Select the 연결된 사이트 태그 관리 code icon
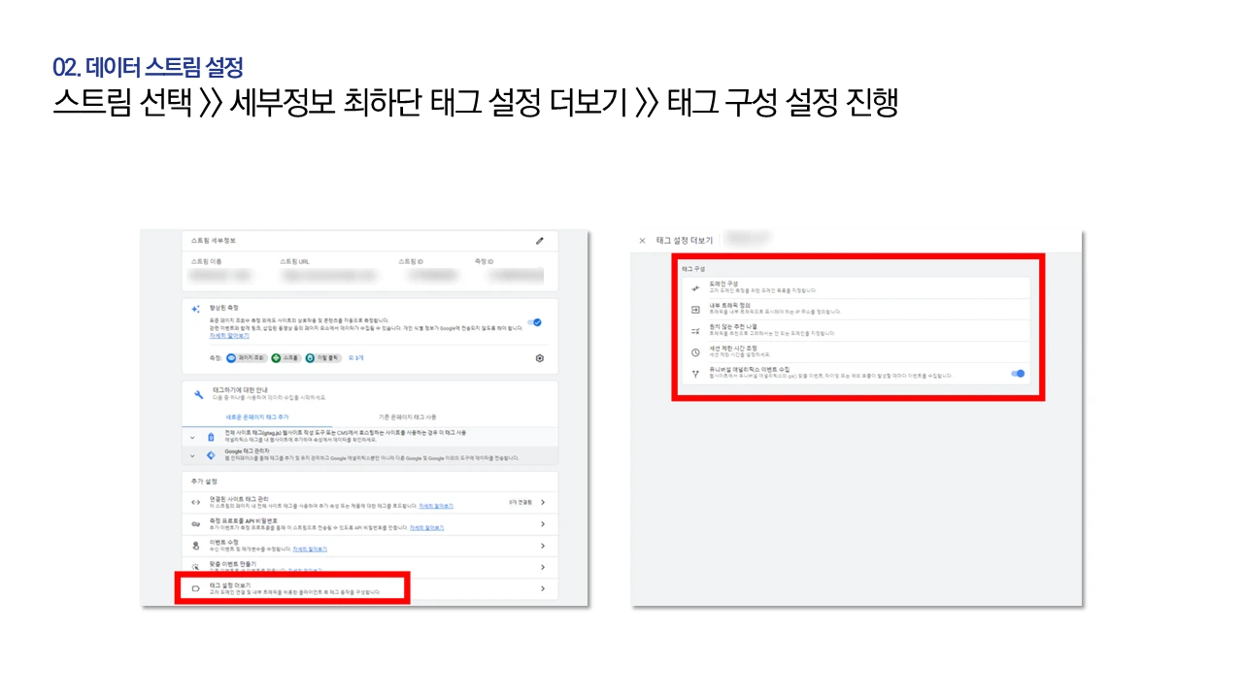This screenshot has height=699, width=1243. [x=195, y=501]
